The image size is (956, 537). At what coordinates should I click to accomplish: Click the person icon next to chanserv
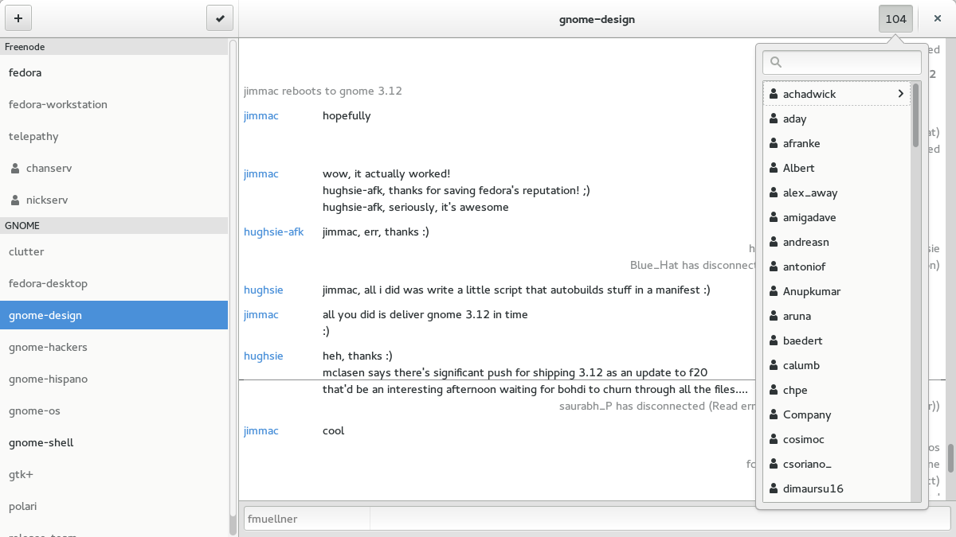(x=15, y=169)
